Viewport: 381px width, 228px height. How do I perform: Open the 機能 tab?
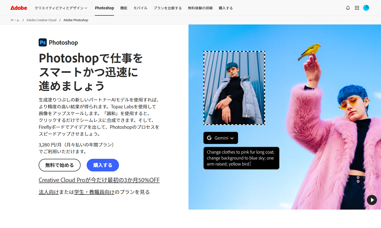[124, 8]
